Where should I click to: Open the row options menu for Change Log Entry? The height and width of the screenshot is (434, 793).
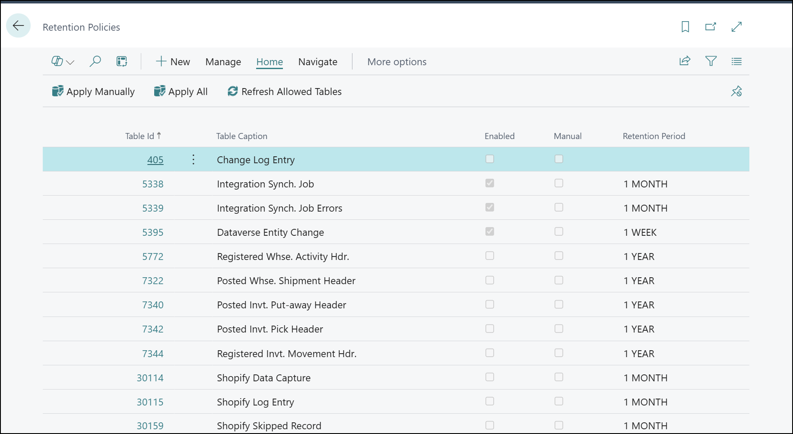pos(193,159)
